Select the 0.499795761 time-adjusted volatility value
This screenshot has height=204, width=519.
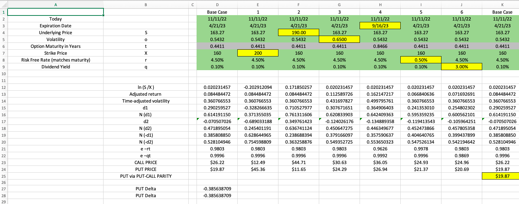tap(380, 101)
